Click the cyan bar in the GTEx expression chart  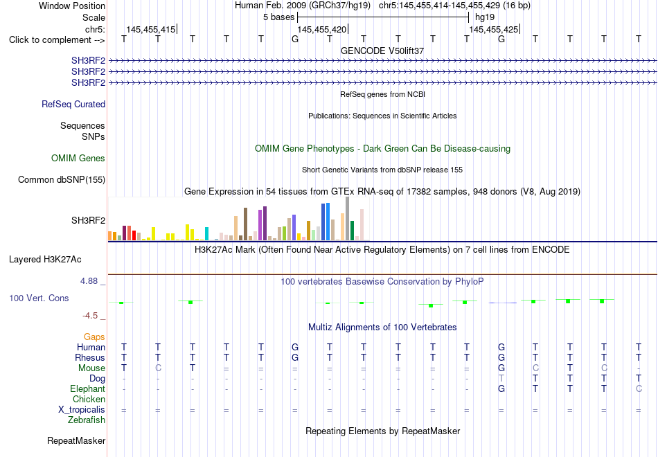[206, 234]
